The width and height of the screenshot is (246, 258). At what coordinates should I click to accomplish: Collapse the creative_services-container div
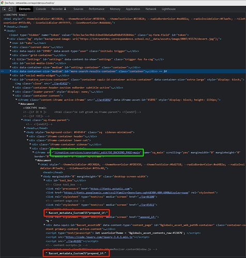point(11,79)
